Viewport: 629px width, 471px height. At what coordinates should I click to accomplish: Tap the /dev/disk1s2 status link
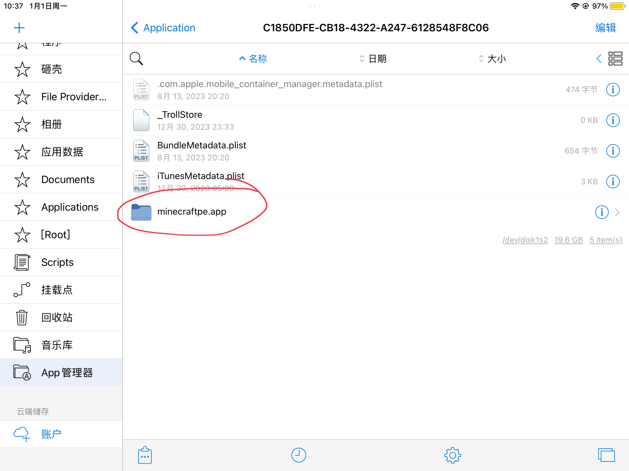525,240
